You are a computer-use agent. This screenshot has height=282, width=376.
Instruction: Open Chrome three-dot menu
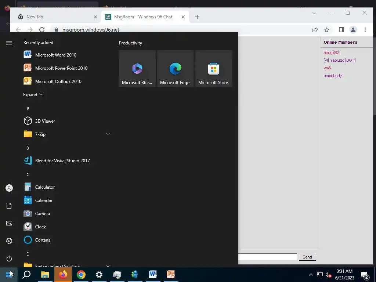[x=365, y=30]
